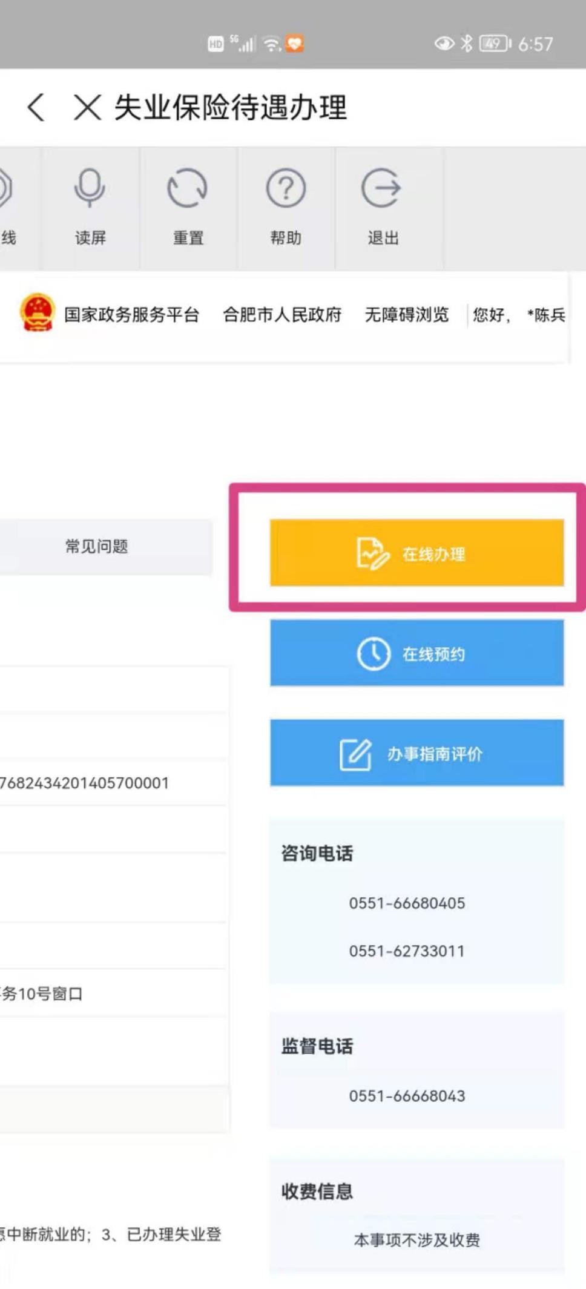Close the page with the X icon
This screenshot has height=1289, width=586.
pos(87,108)
